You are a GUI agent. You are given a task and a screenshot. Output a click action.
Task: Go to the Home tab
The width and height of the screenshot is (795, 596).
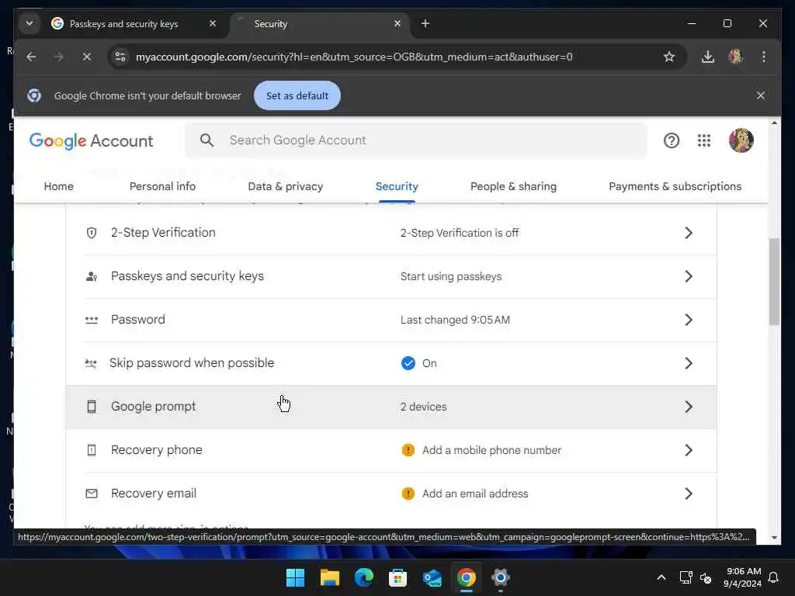(x=59, y=186)
